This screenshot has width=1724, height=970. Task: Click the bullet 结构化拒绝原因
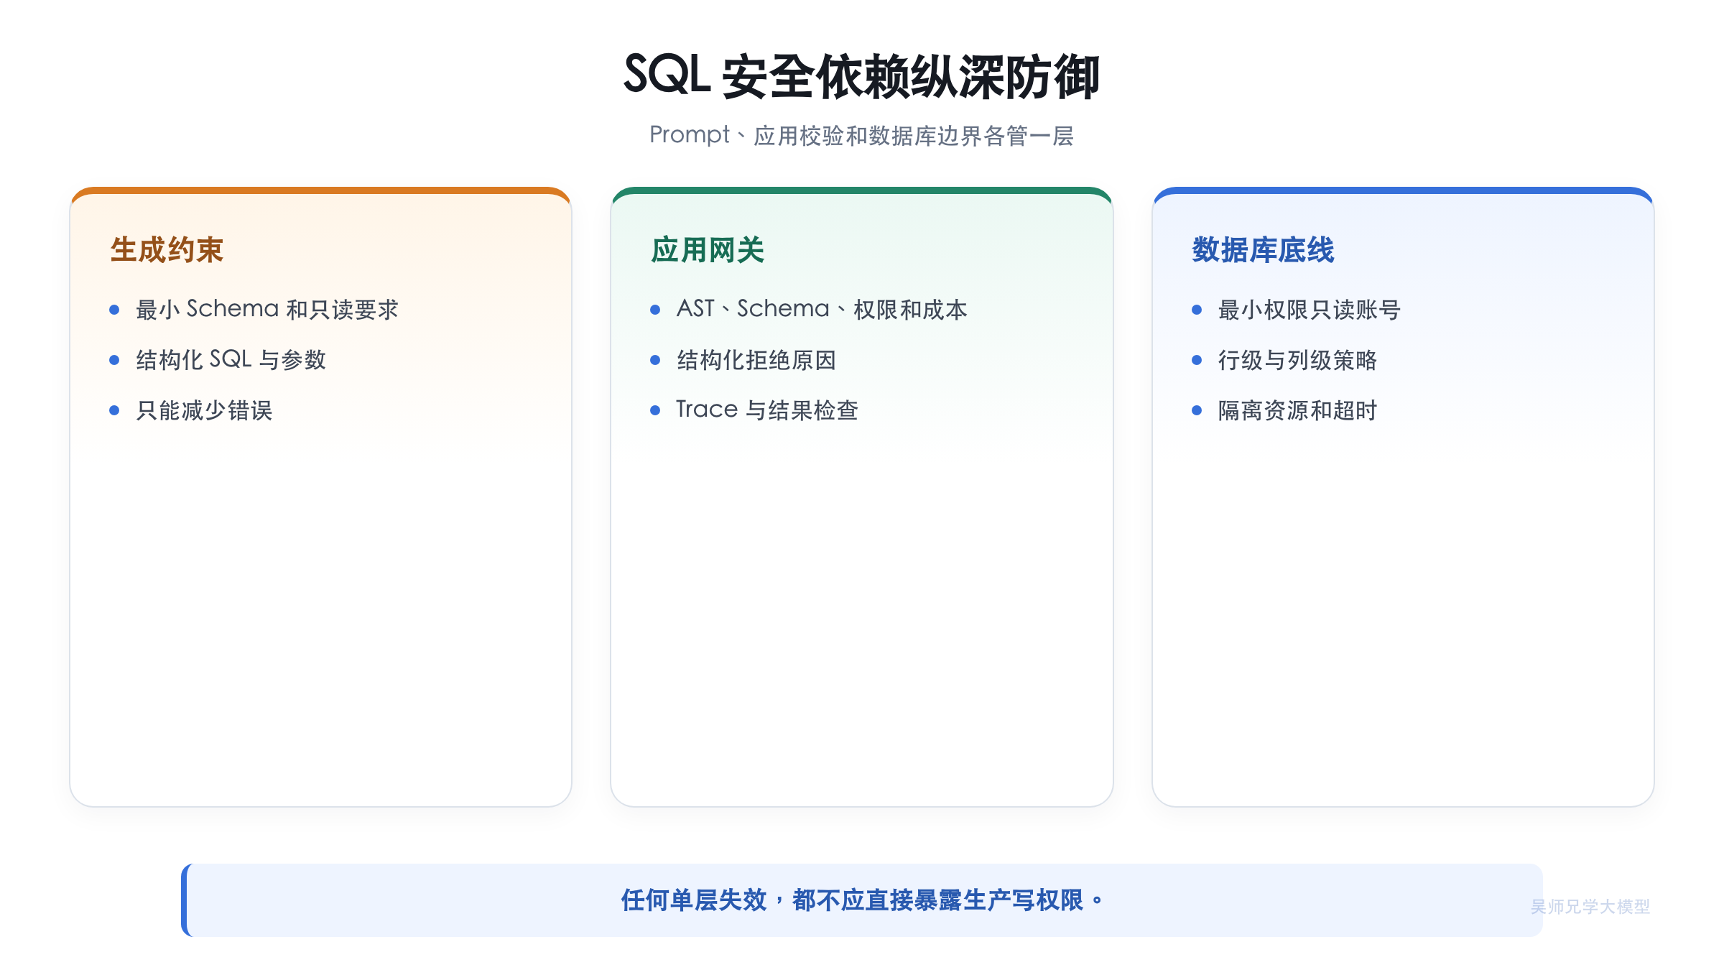(756, 360)
